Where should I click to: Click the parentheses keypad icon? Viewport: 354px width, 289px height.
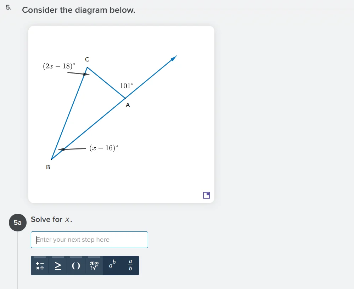pyautogui.click(x=75, y=265)
